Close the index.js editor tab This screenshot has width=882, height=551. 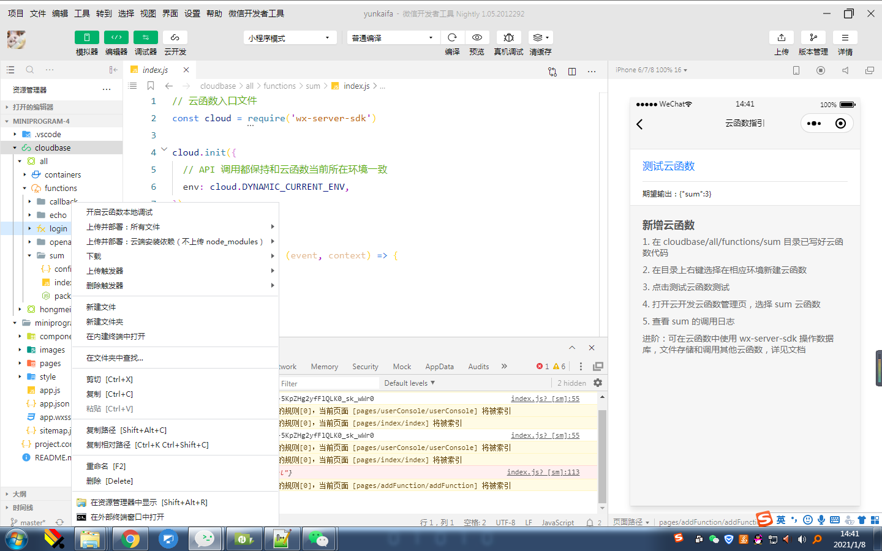[x=186, y=70]
